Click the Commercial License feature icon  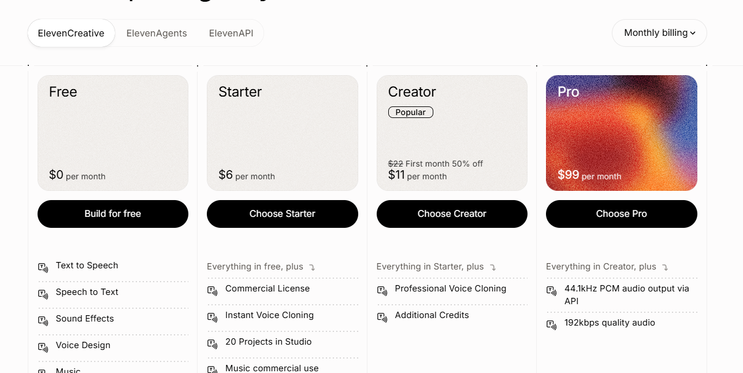tap(213, 291)
